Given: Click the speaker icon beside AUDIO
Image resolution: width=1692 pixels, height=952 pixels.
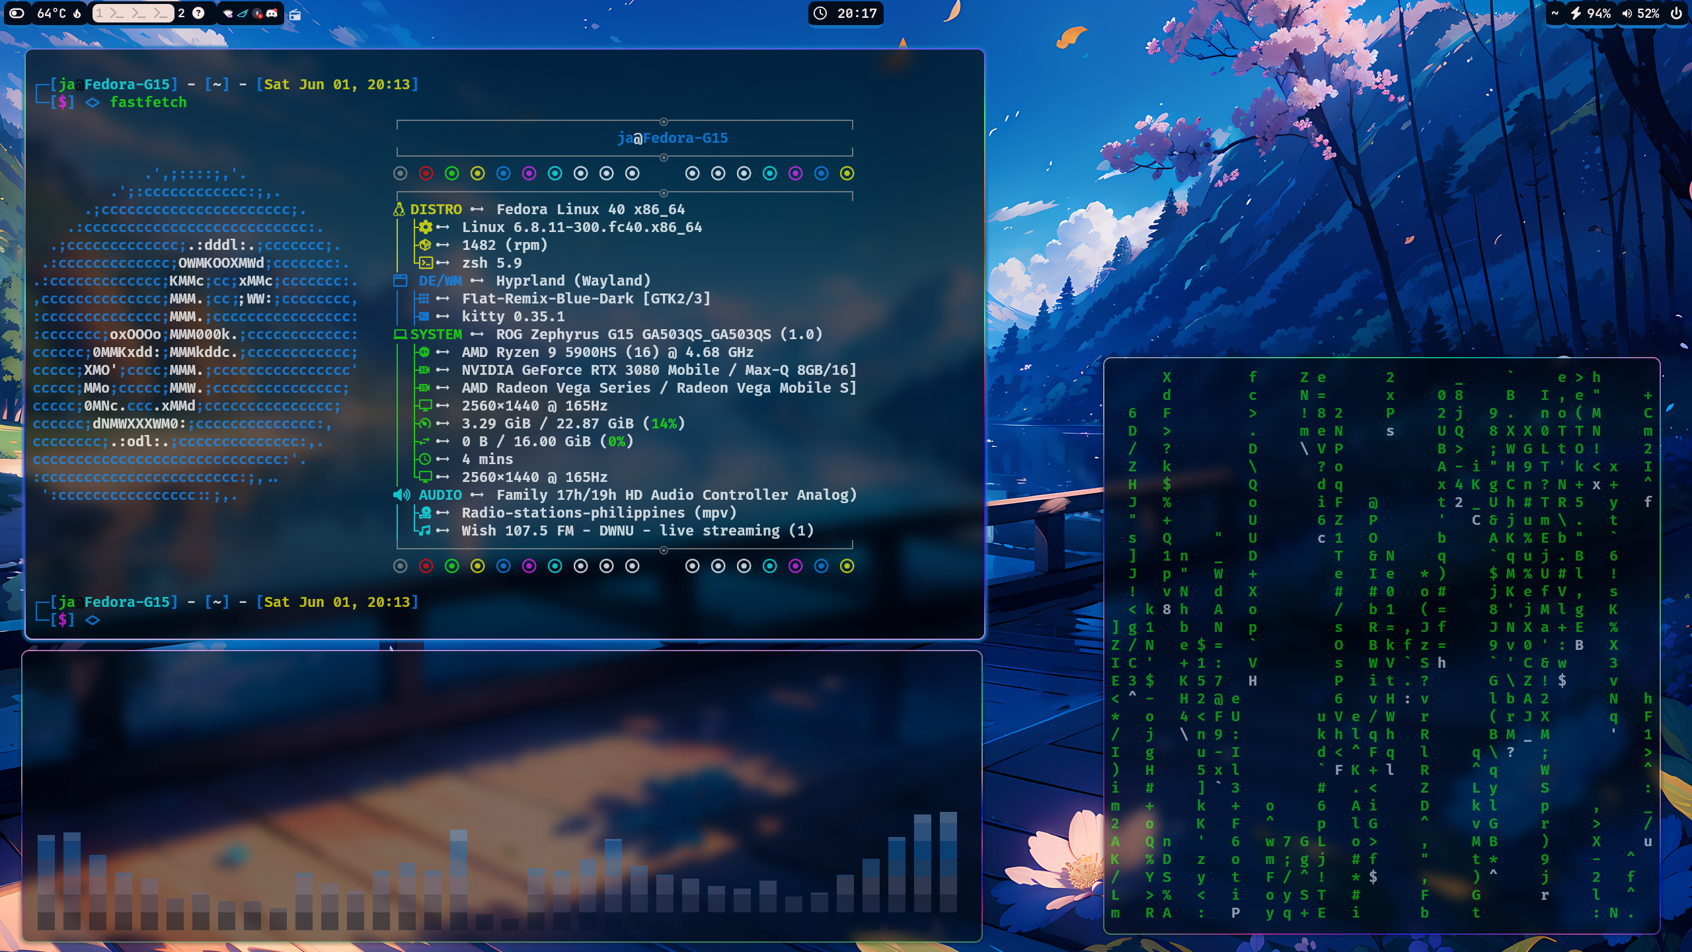Looking at the screenshot, I should click(402, 495).
